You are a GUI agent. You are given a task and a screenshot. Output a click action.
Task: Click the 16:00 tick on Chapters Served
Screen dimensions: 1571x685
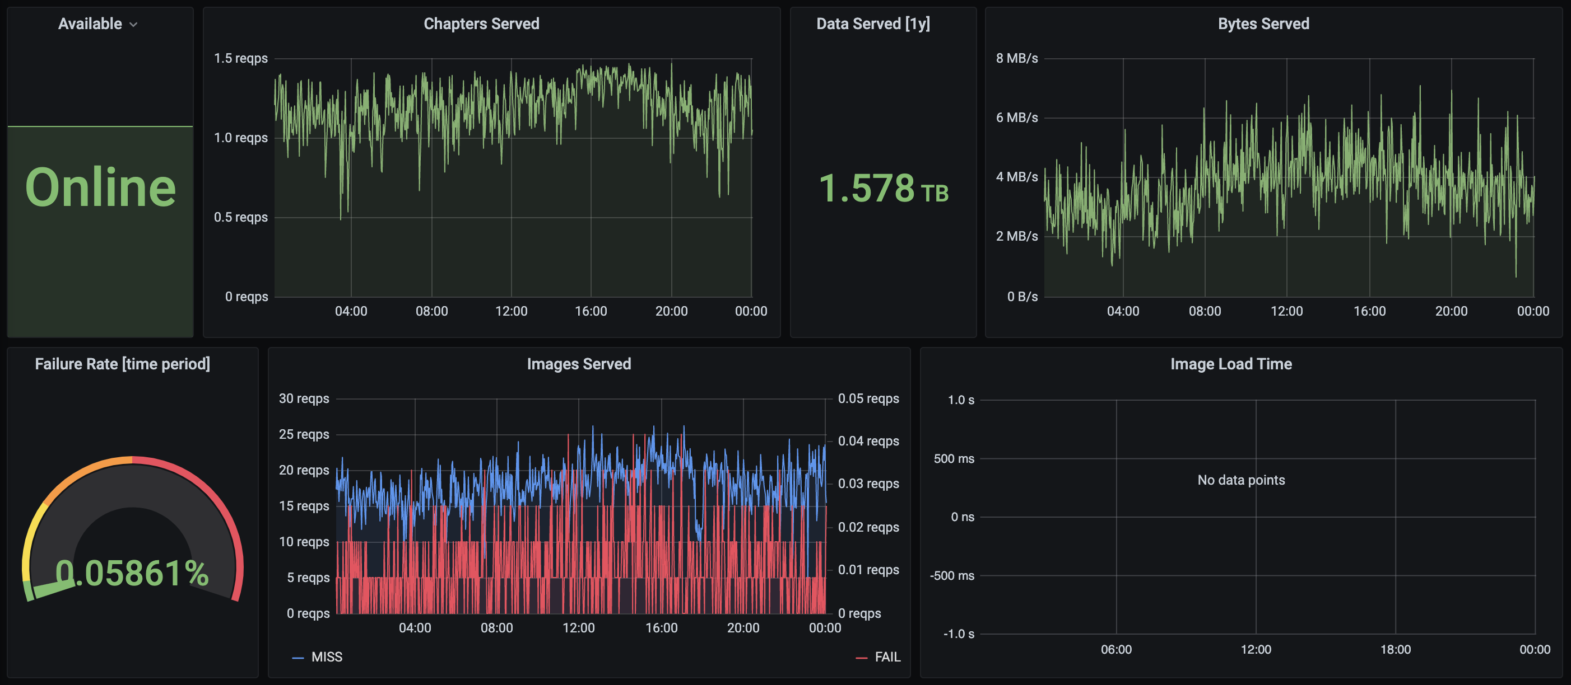pos(591,311)
